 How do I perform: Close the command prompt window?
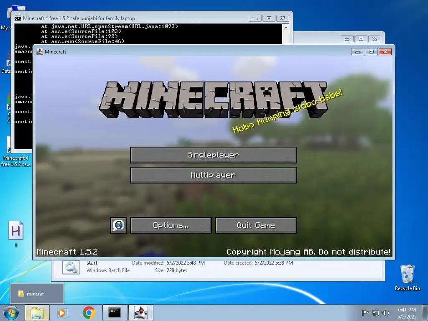point(283,18)
